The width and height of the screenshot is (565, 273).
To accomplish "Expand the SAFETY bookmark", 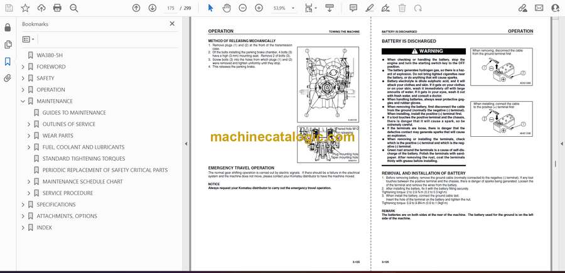I will (x=23, y=78).
